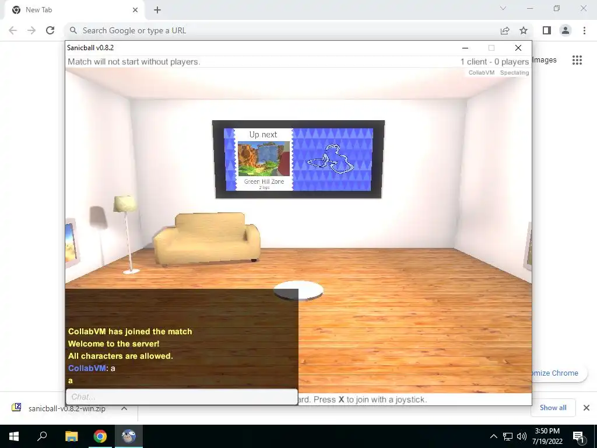Click the Green Hill Zone stage thumbnail
This screenshot has width=597, height=448.
click(264, 159)
